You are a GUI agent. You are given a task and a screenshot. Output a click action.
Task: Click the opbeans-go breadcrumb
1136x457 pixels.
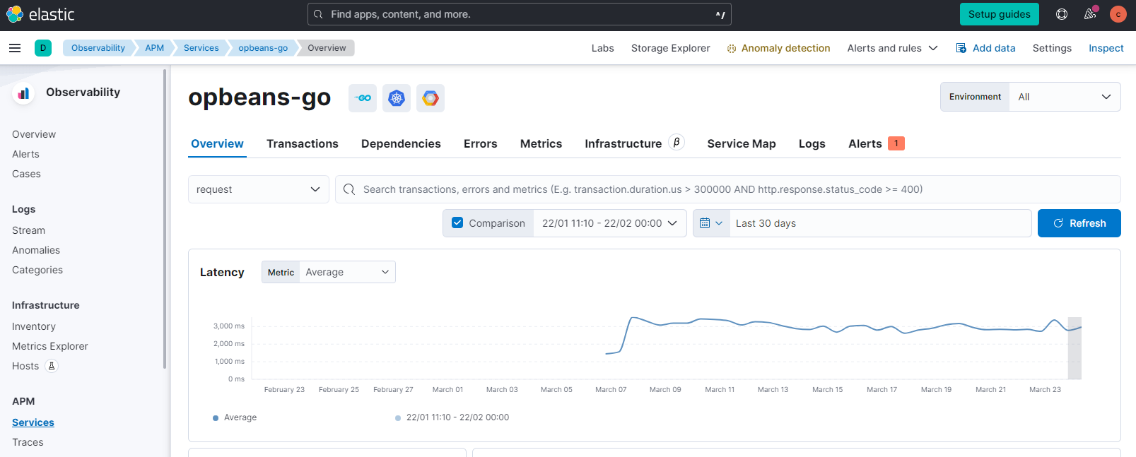coord(263,48)
